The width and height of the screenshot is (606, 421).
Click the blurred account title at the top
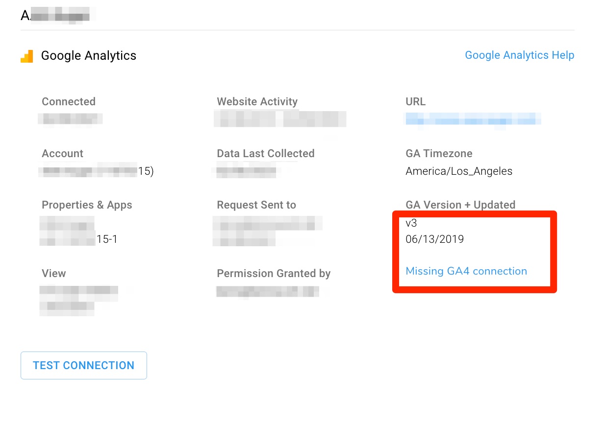pos(55,14)
